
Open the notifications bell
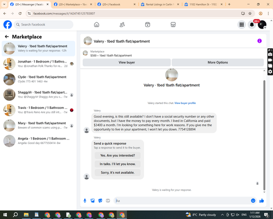point(252,25)
